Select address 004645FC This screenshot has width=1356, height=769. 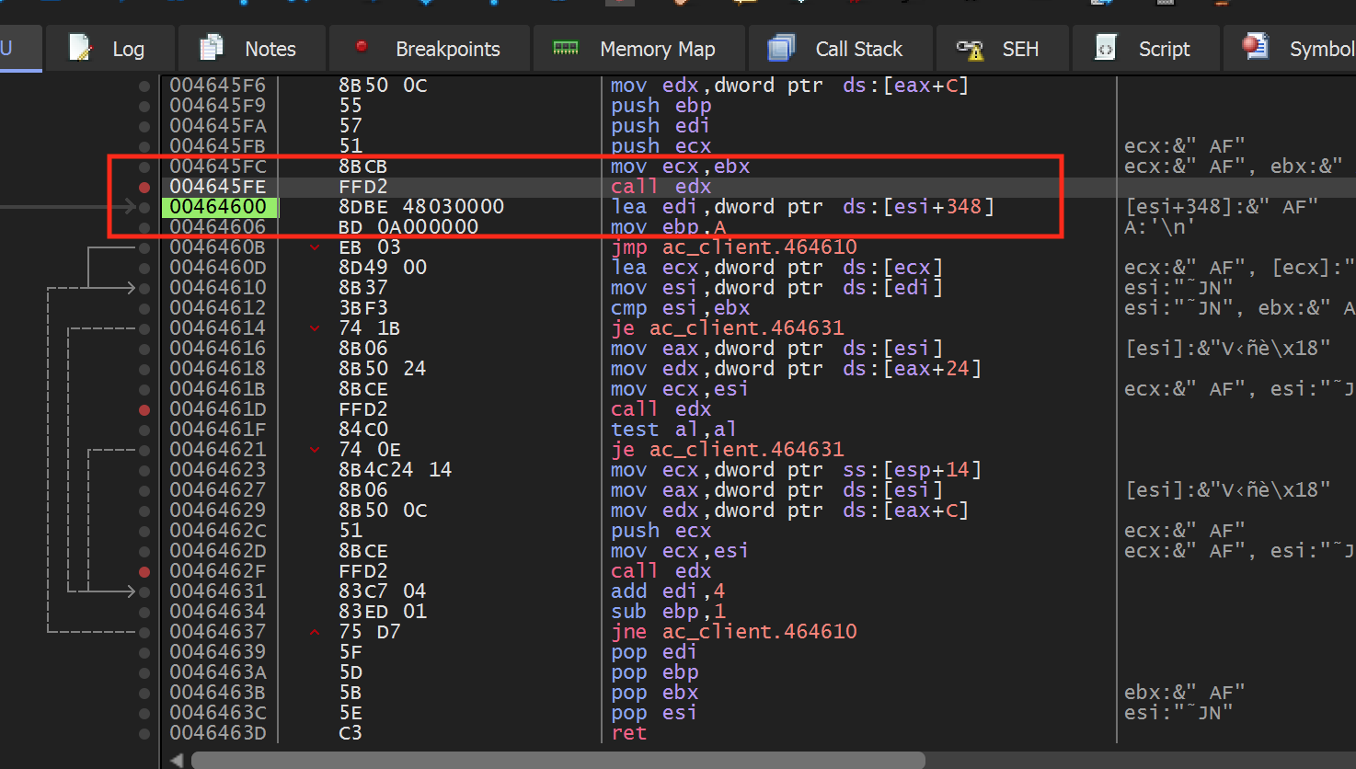point(218,166)
